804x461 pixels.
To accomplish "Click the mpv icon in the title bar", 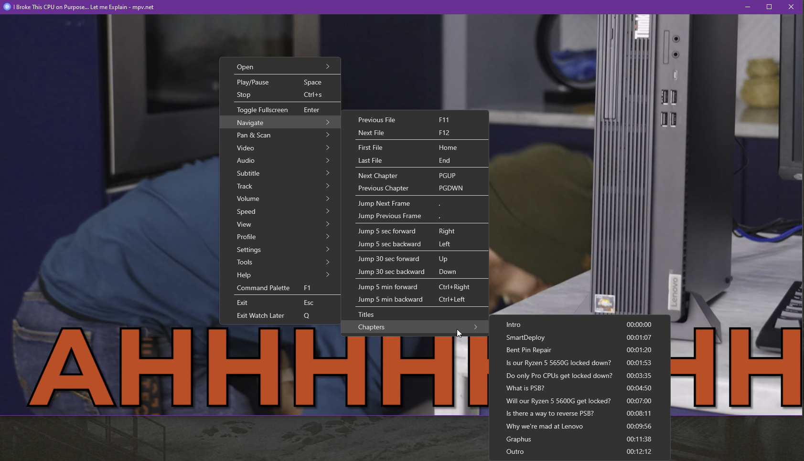I will tap(6, 7).
